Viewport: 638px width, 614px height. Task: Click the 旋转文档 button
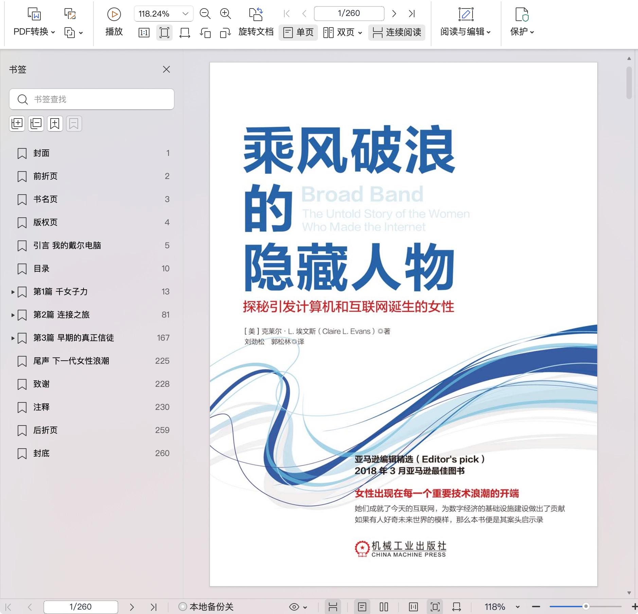[x=256, y=32]
